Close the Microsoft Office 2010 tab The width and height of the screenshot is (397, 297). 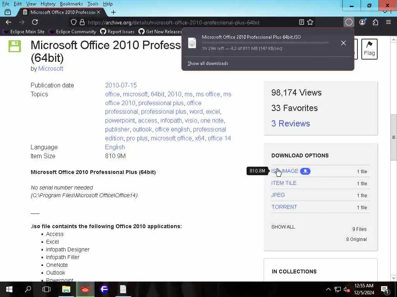(x=98, y=12)
